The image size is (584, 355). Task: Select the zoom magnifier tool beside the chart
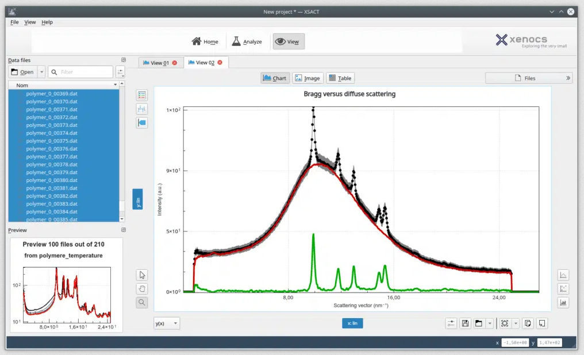click(x=142, y=302)
